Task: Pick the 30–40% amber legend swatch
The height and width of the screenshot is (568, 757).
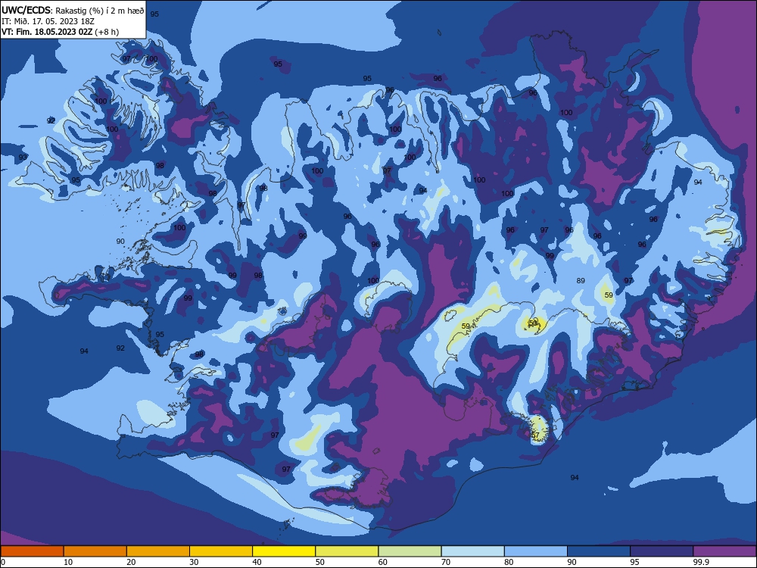Action: tap(221, 551)
